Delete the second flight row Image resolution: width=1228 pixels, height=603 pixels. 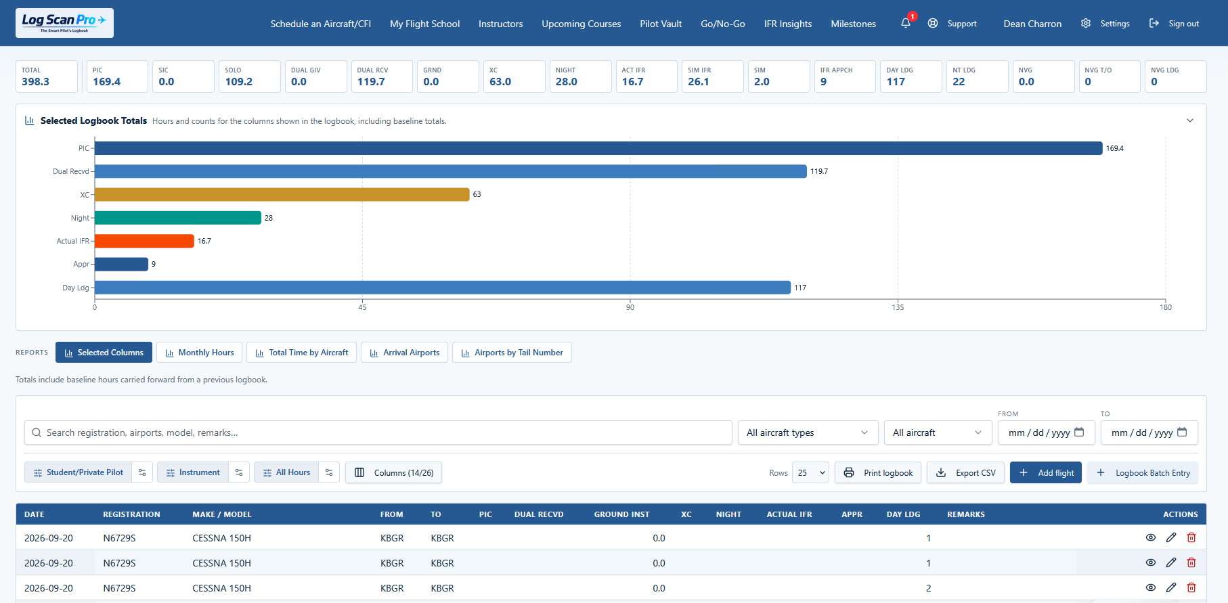tap(1191, 562)
